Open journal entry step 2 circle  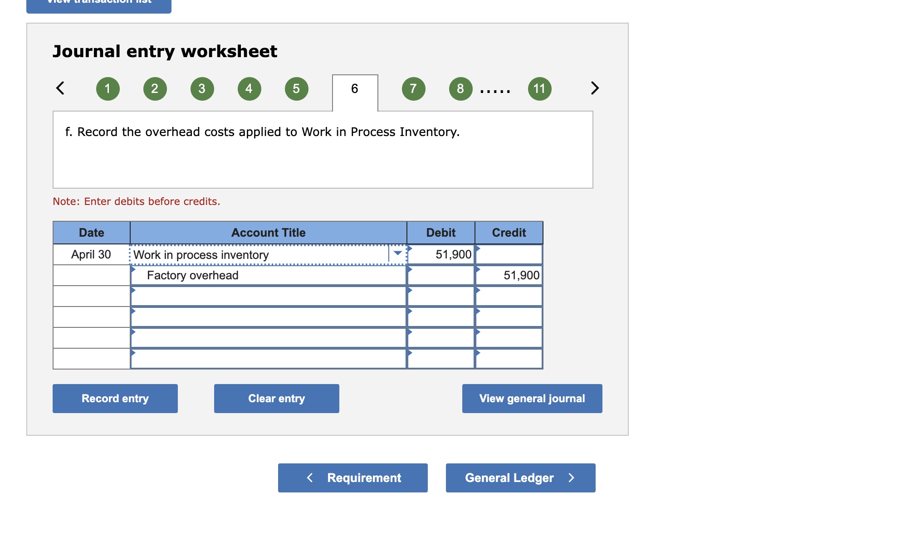[x=155, y=88]
